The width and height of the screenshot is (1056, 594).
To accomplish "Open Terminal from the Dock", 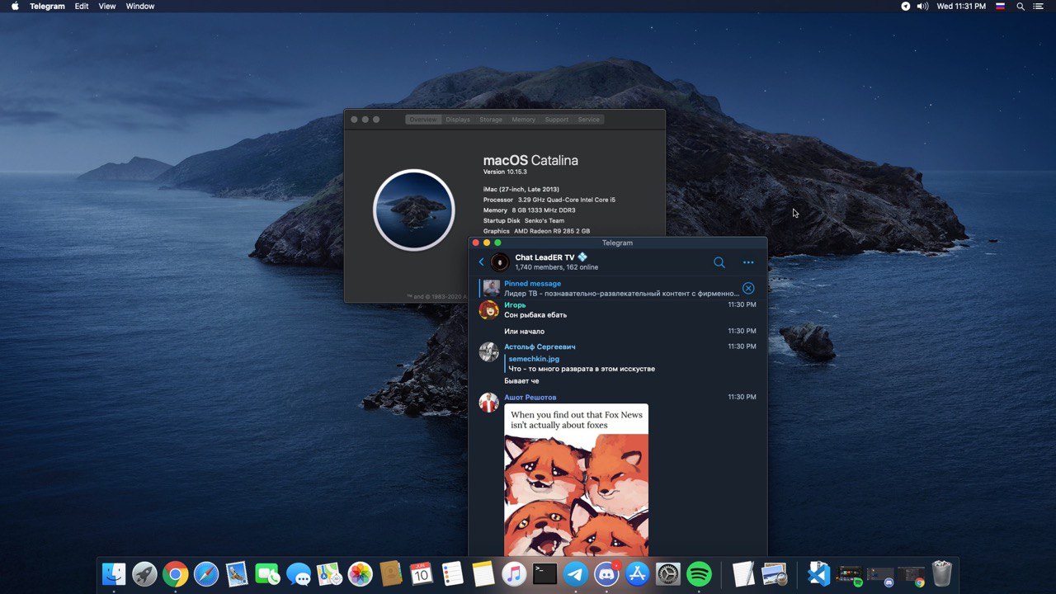I will [544, 573].
